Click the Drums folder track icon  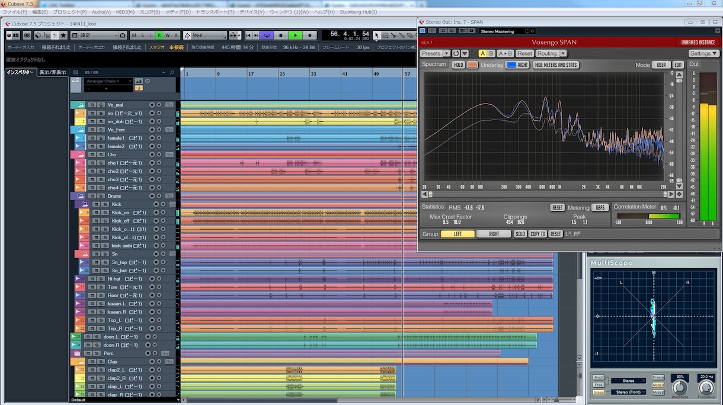(x=80, y=196)
